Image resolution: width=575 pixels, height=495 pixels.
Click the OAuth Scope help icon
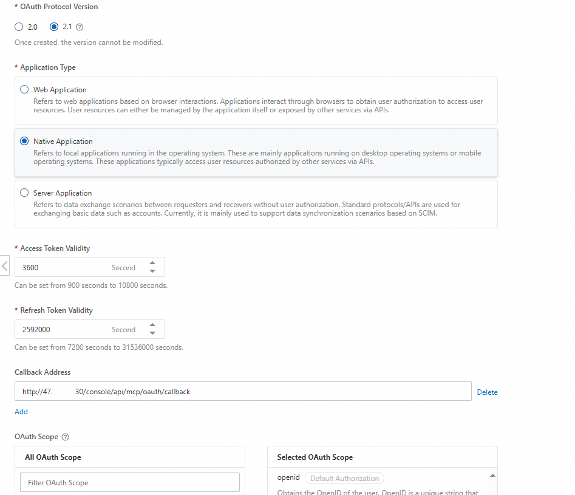pos(66,437)
